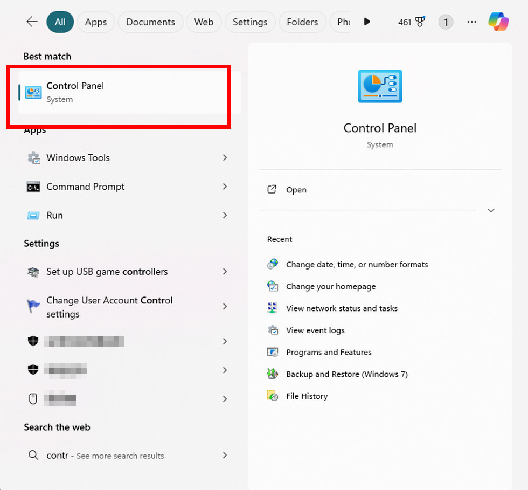The width and height of the screenshot is (528, 490).
Task: Open the three-dot more options menu
Action: pyautogui.click(x=472, y=22)
